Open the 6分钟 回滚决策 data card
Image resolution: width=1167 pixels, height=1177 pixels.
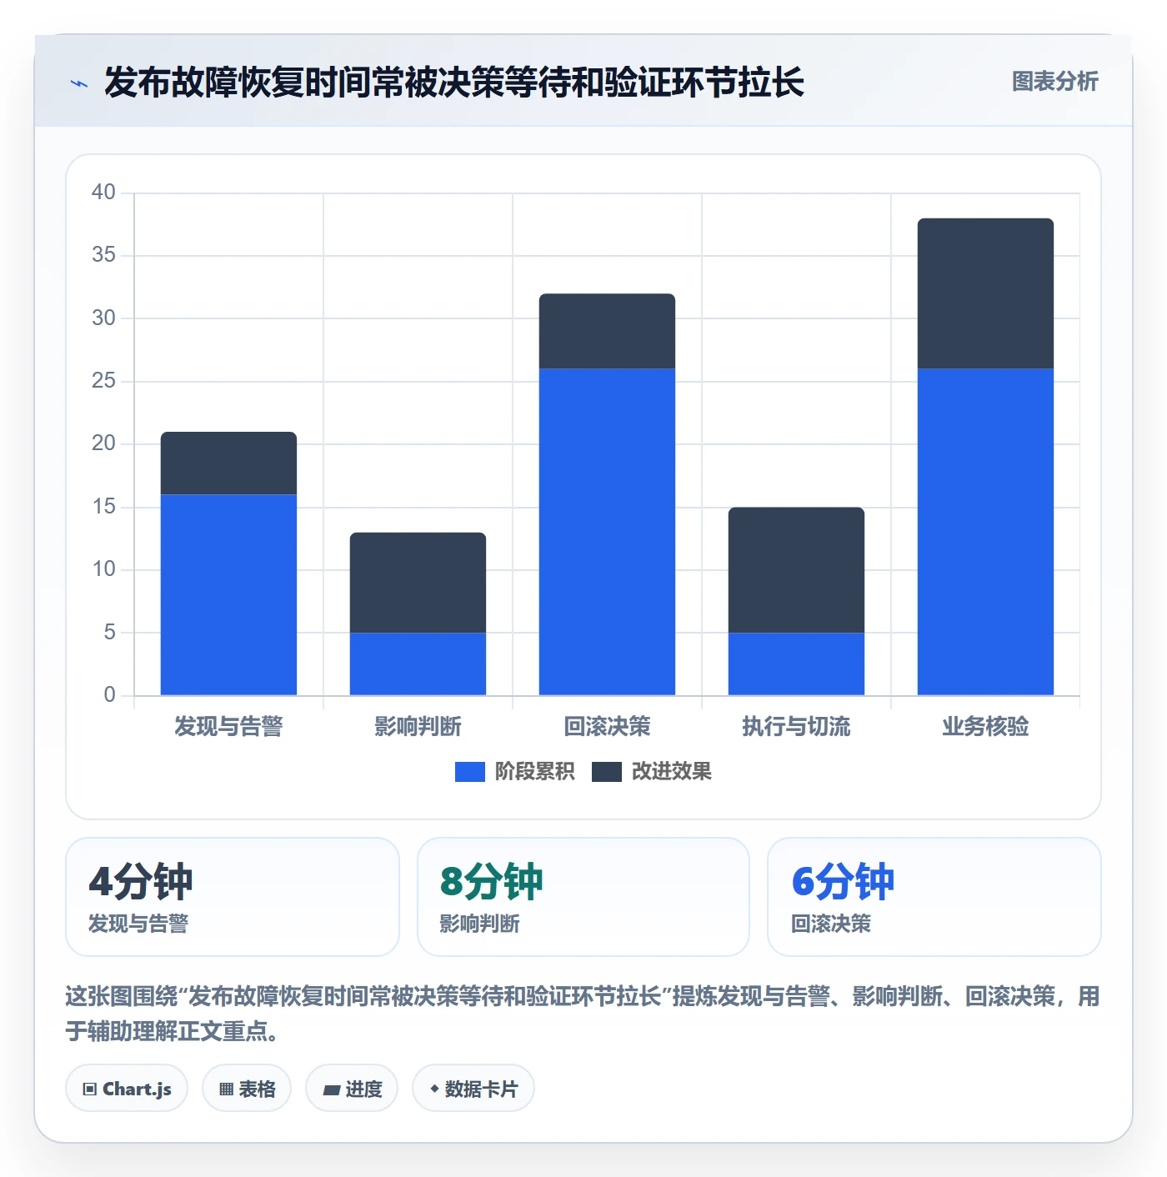coord(934,897)
